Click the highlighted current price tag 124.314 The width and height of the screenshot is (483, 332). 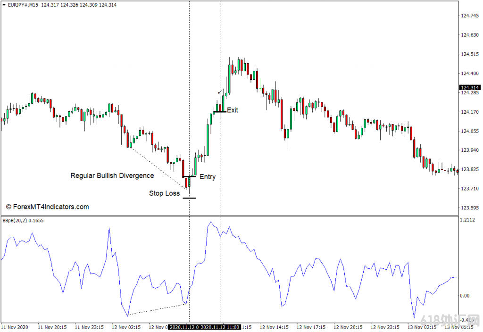click(470, 88)
